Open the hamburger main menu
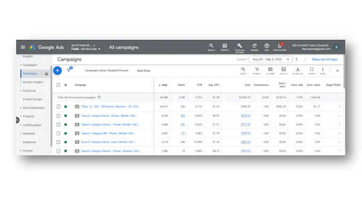362x200 pixels. [23, 47]
